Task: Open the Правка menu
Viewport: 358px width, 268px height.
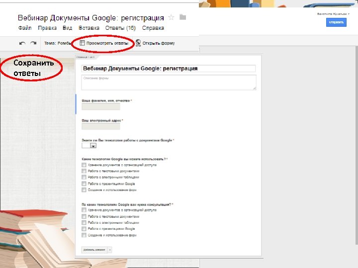Action: tap(47, 28)
